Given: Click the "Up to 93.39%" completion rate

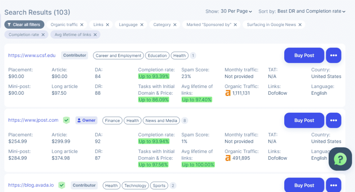Looking at the screenshot, I should click(154, 76).
